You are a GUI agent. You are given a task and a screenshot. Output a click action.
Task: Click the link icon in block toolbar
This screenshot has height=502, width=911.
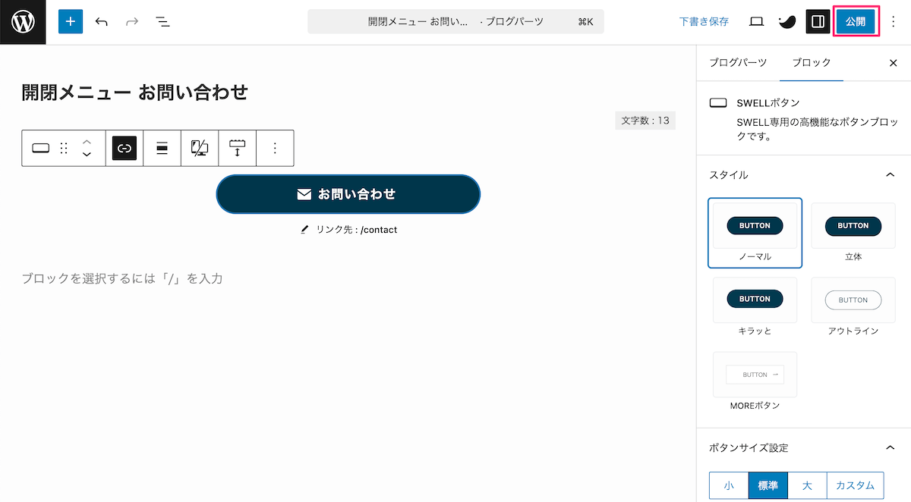pyautogui.click(x=125, y=149)
